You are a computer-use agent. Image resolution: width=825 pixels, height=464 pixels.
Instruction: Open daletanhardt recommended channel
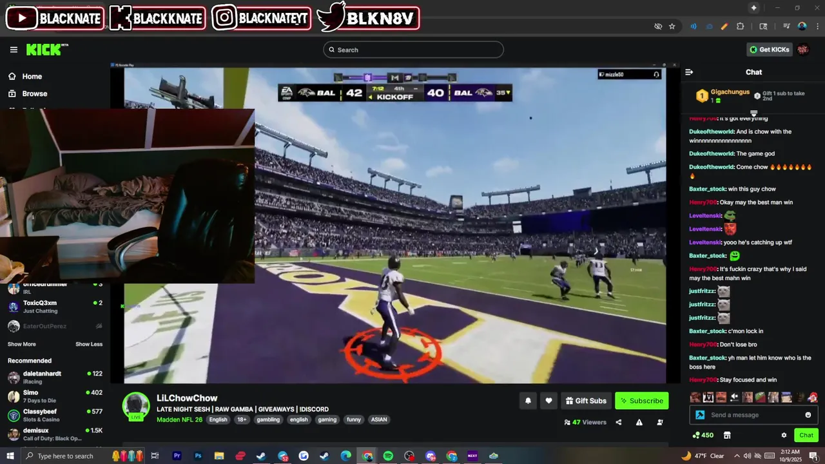[55, 377]
